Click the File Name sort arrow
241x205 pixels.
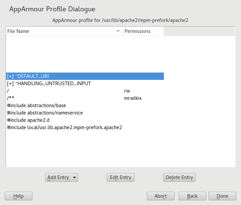coord(118,31)
